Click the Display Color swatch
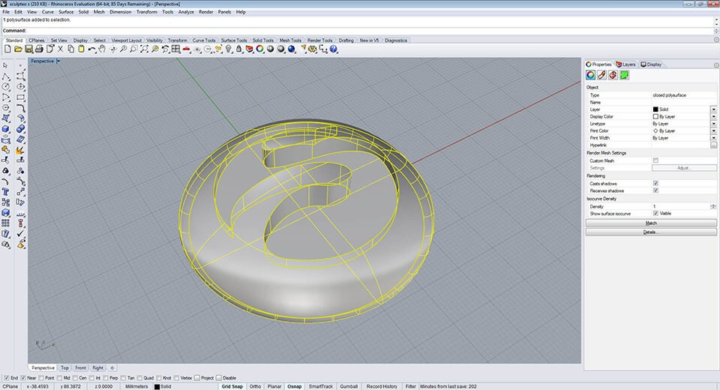 click(655, 116)
